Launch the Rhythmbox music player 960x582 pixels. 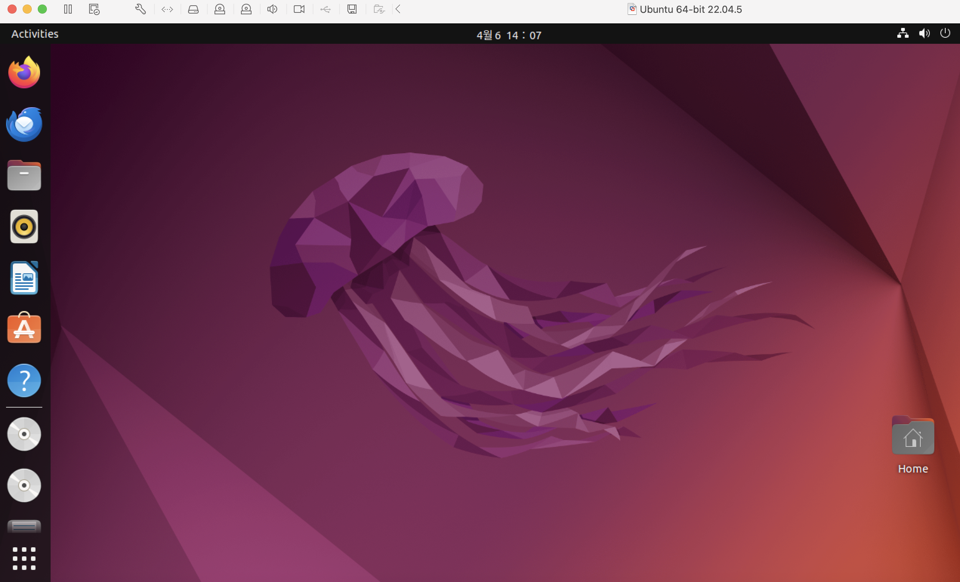point(24,226)
